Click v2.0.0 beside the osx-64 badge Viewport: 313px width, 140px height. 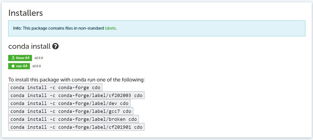tap(37, 66)
